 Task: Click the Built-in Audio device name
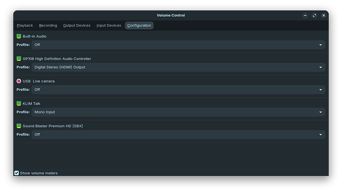click(x=35, y=36)
